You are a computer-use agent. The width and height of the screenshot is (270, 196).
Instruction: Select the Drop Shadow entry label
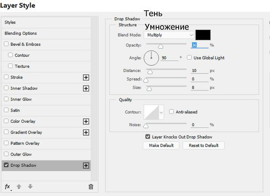23,165
